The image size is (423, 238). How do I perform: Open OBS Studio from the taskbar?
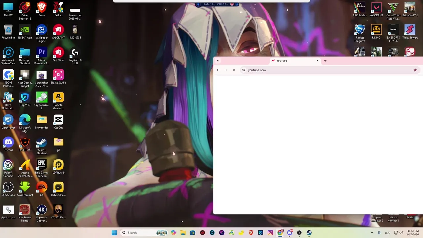pyautogui.click(x=299, y=233)
